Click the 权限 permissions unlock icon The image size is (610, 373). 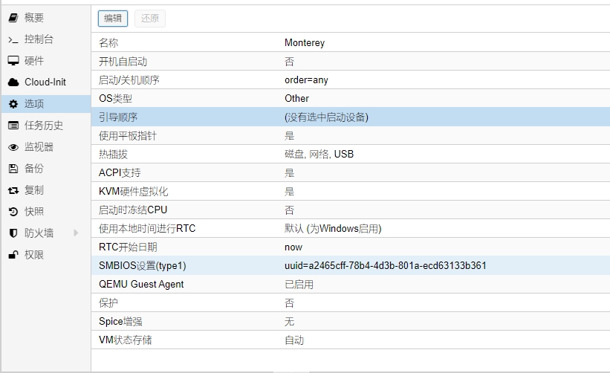[13, 255]
